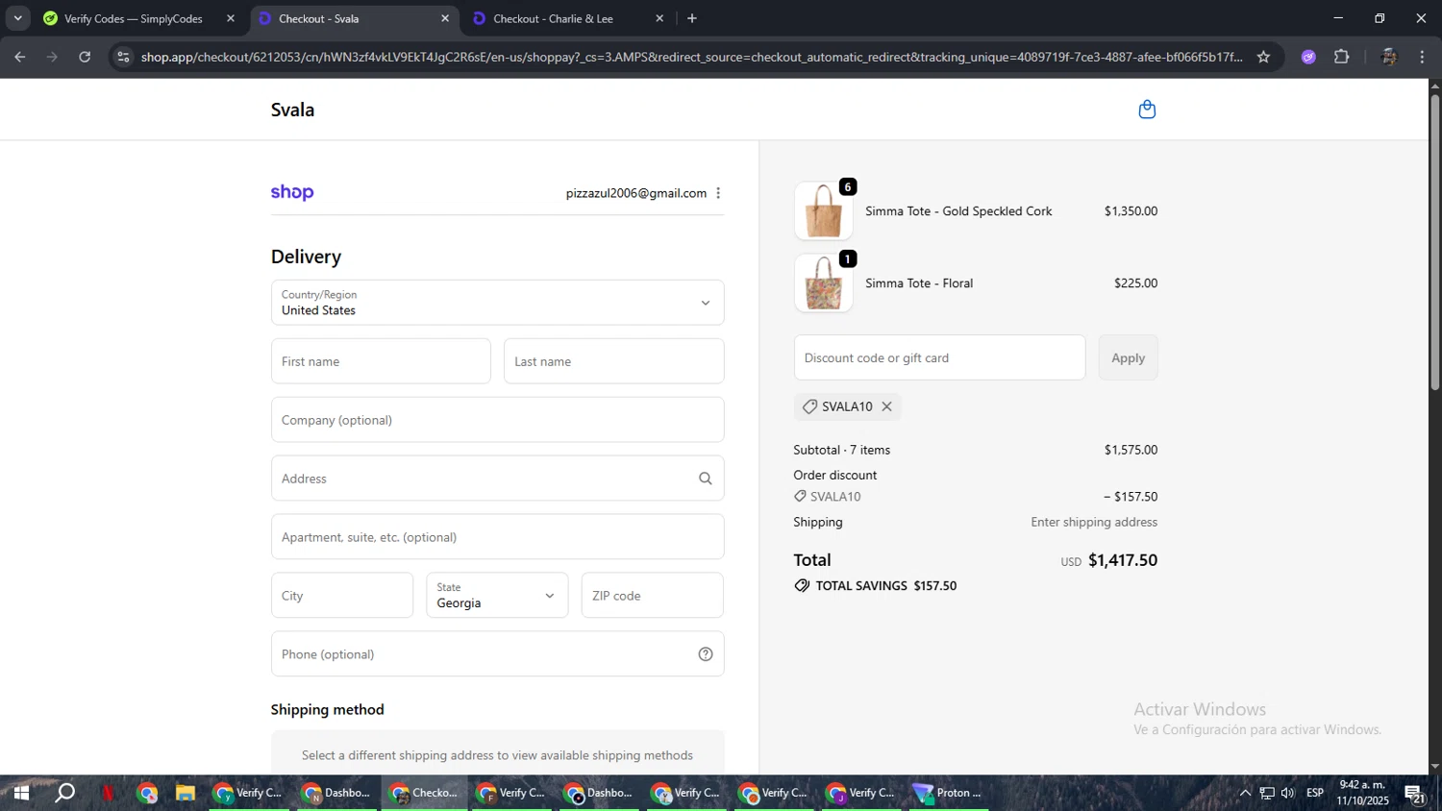Reload the checkout page
The image size is (1442, 811).
tap(85, 57)
